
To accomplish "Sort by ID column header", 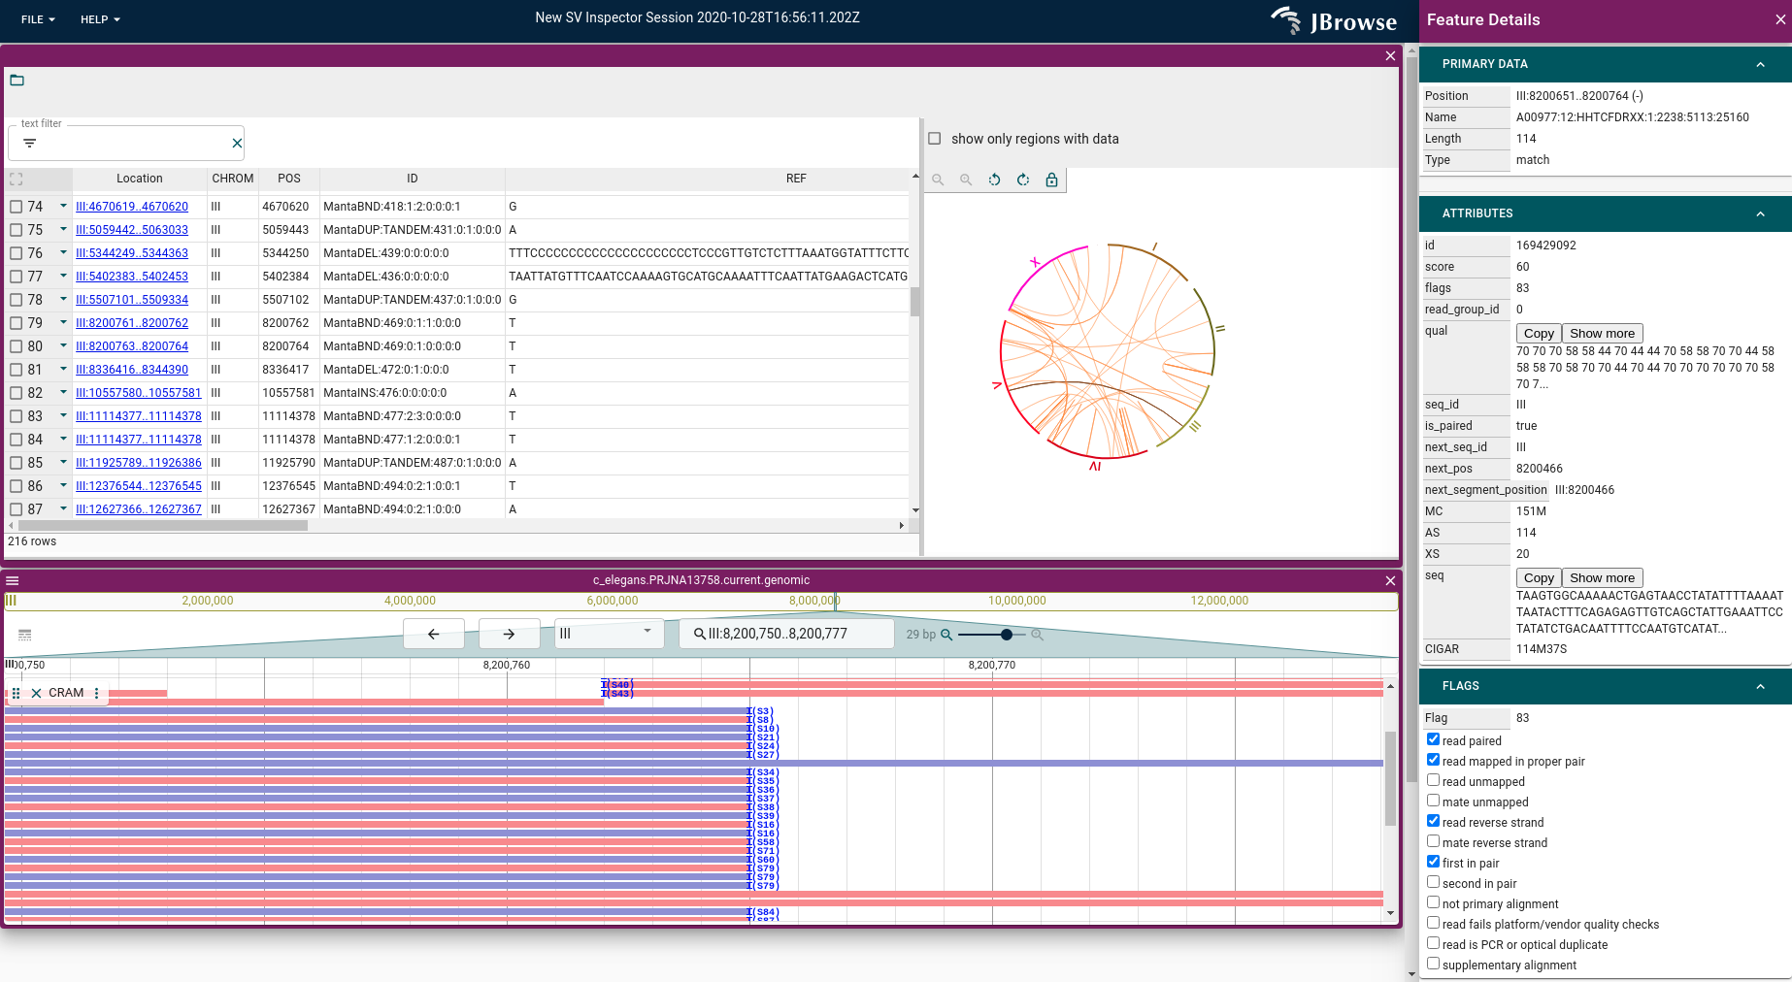I will pos(413,179).
